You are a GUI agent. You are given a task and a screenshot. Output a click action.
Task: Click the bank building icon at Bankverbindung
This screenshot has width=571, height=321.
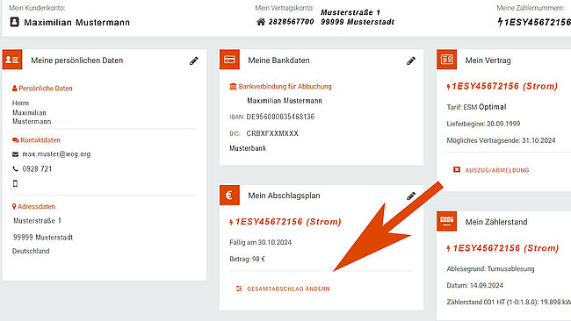[233, 87]
